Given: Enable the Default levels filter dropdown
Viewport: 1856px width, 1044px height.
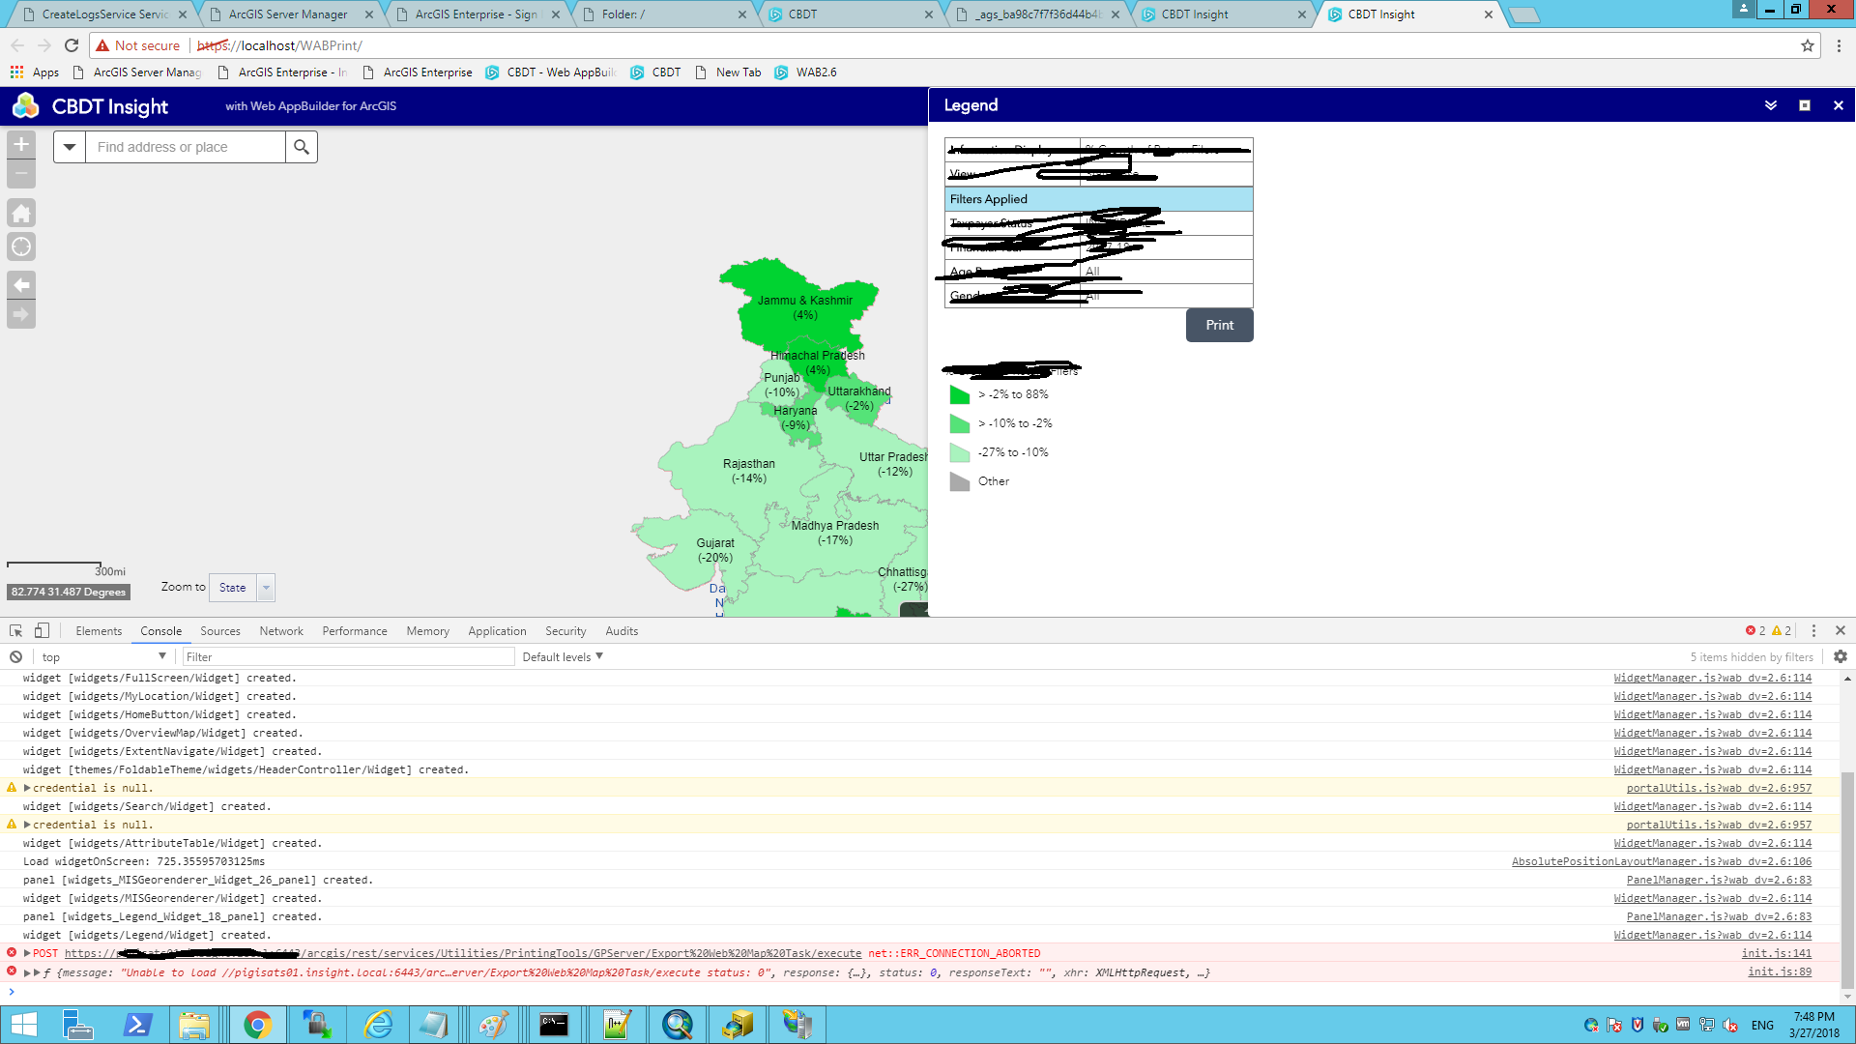Looking at the screenshot, I should [x=563, y=655].
